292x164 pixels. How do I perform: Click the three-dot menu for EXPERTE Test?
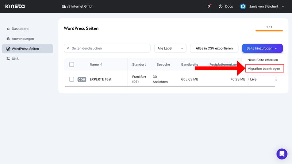pos(276,79)
